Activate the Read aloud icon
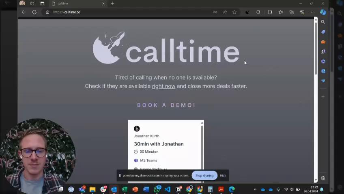344x194 pixels. 225,12
